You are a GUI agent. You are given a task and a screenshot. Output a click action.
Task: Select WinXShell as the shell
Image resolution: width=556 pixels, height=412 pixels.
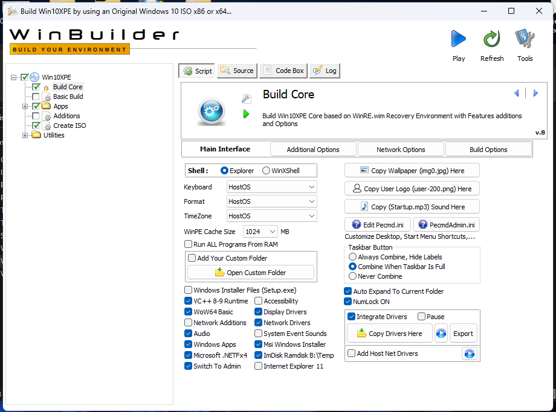(x=267, y=171)
